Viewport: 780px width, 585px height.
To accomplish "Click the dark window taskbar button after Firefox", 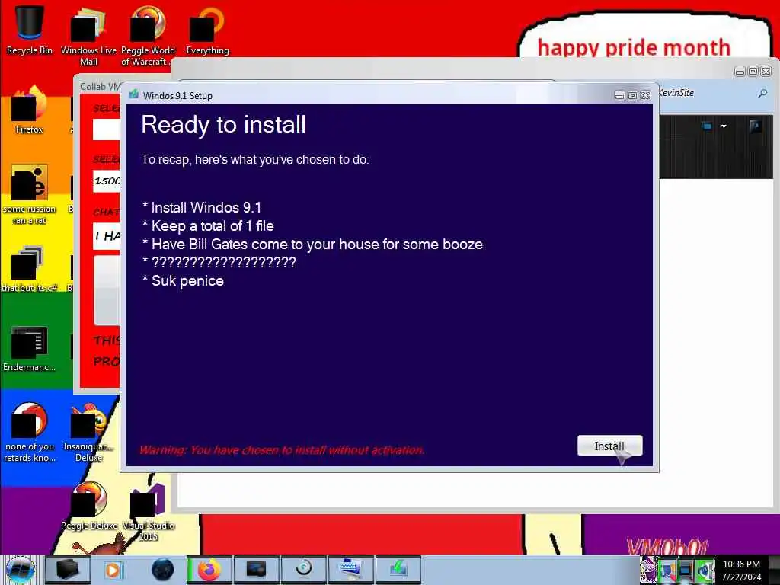I will (x=256, y=570).
